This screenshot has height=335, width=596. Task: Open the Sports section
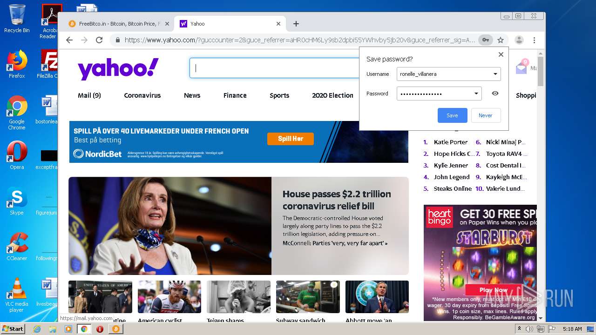(x=279, y=95)
